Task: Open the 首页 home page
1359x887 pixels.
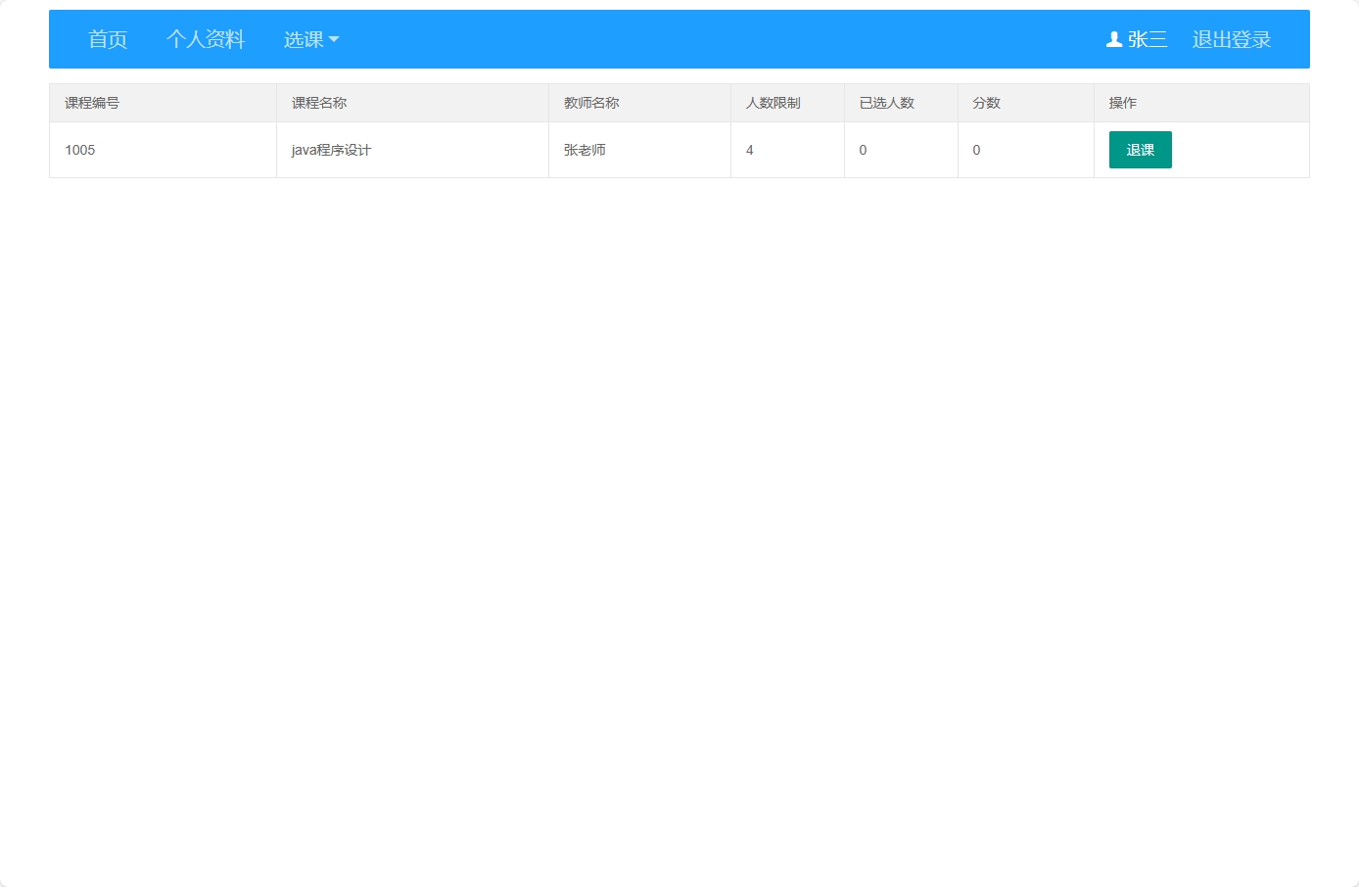Action: (108, 39)
